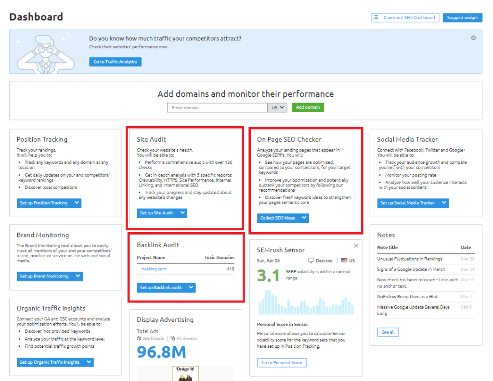This screenshot has width=493, height=381.
Task: Click Set up Position Tracking
Action: [44, 203]
